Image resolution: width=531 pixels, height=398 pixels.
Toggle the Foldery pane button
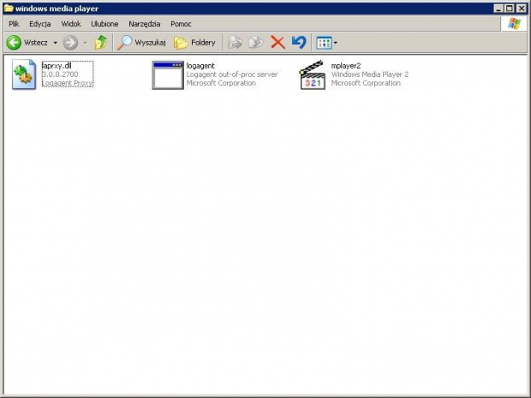194,43
